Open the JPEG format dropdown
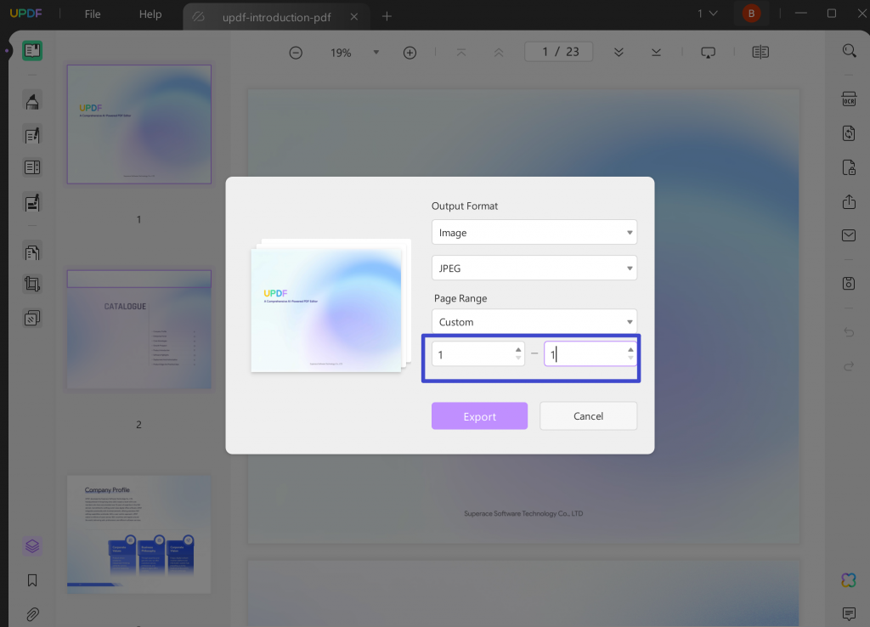 (534, 268)
